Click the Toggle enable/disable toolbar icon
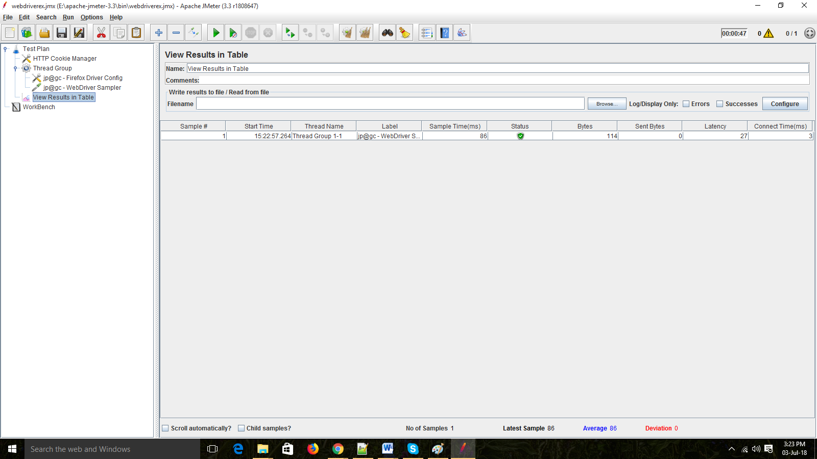The height and width of the screenshot is (459, 817). click(x=194, y=33)
